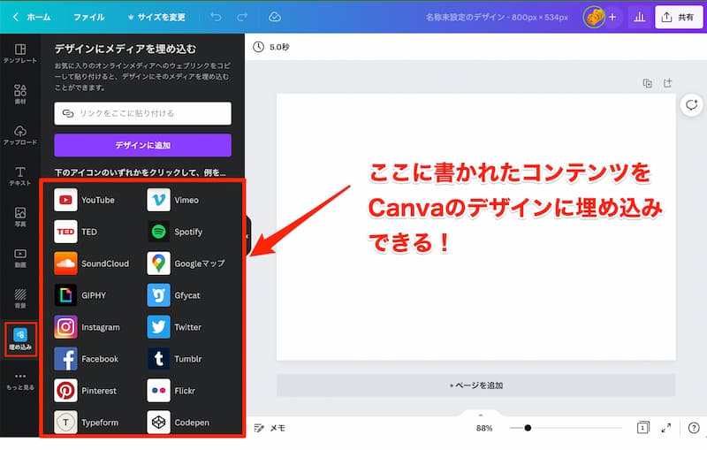Image resolution: width=707 pixels, height=450 pixels.
Task: Open the テンプレート sidebar panel
Action: [19, 53]
